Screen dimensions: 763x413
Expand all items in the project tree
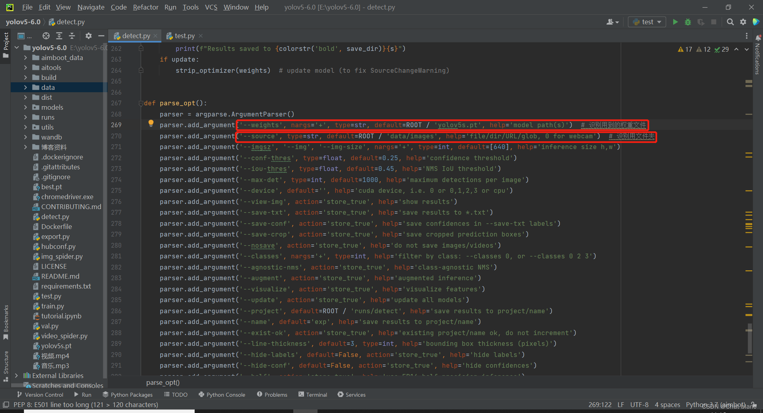(x=59, y=36)
